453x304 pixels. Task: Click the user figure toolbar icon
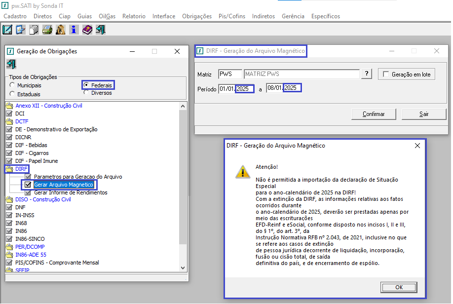pyautogui.click(x=60, y=30)
